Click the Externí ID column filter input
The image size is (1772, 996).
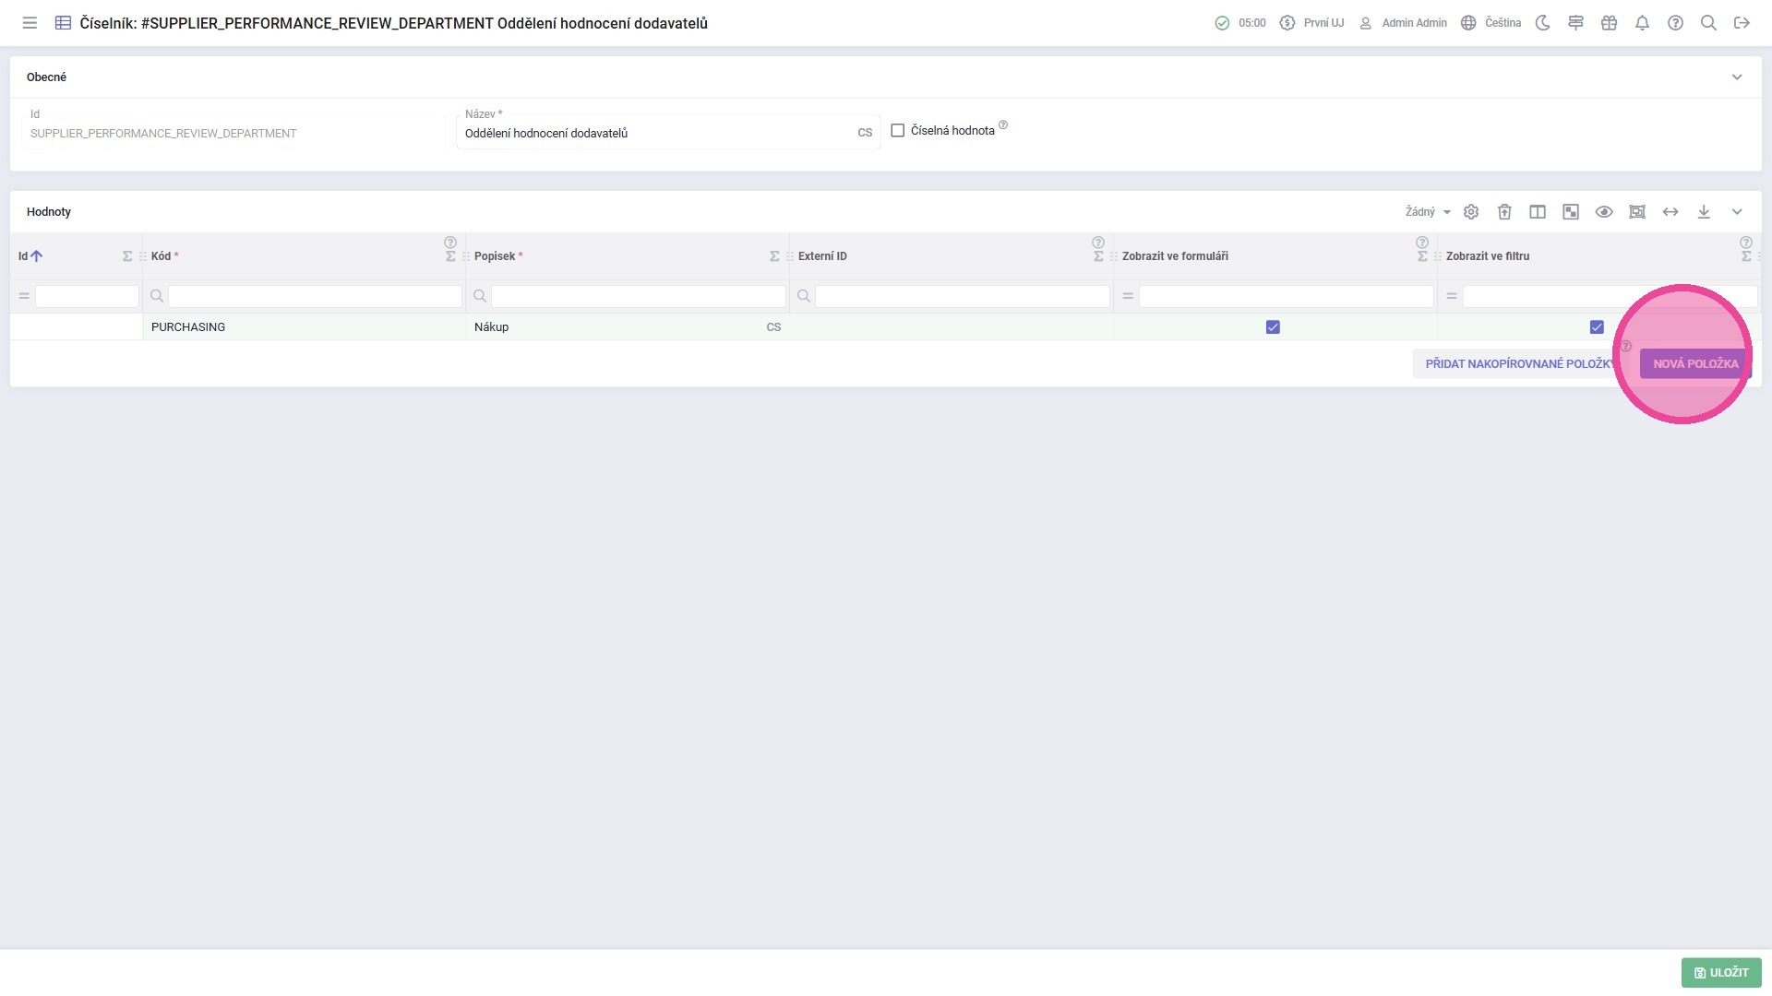[963, 296]
